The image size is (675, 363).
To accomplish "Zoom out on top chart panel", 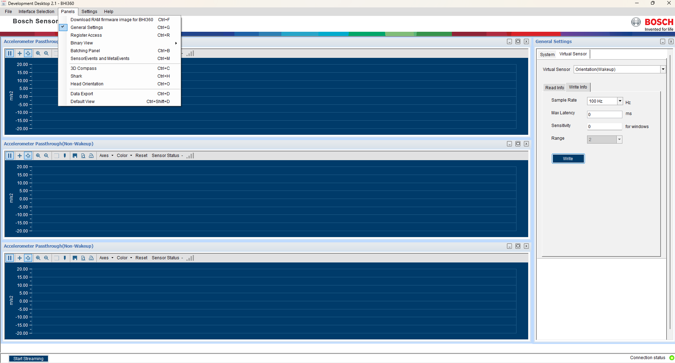I will pos(46,53).
